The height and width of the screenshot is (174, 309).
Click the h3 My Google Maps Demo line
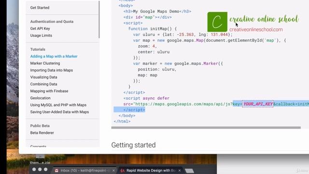pos(157,12)
